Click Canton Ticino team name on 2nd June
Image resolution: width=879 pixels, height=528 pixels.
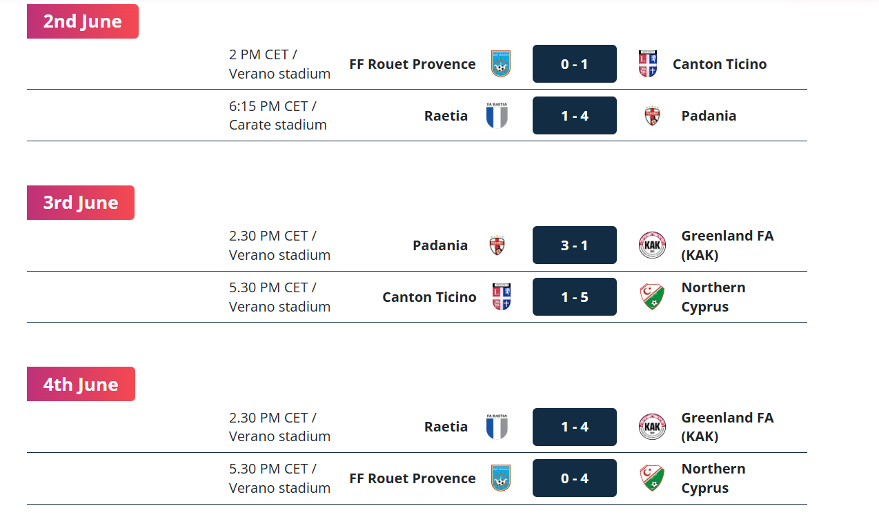pos(720,64)
